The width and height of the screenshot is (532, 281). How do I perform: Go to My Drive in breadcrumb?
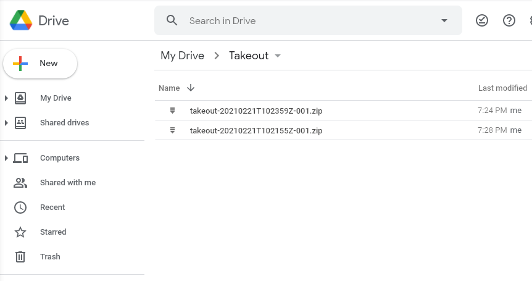point(182,56)
